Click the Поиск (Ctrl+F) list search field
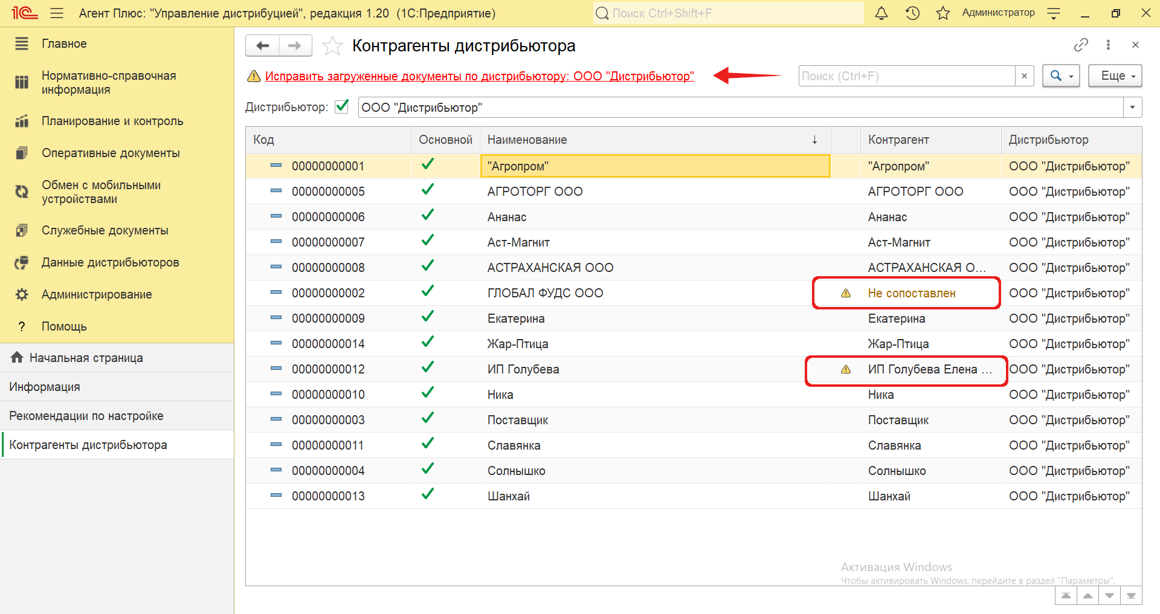The width and height of the screenshot is (1160, 614). point(906,76)
